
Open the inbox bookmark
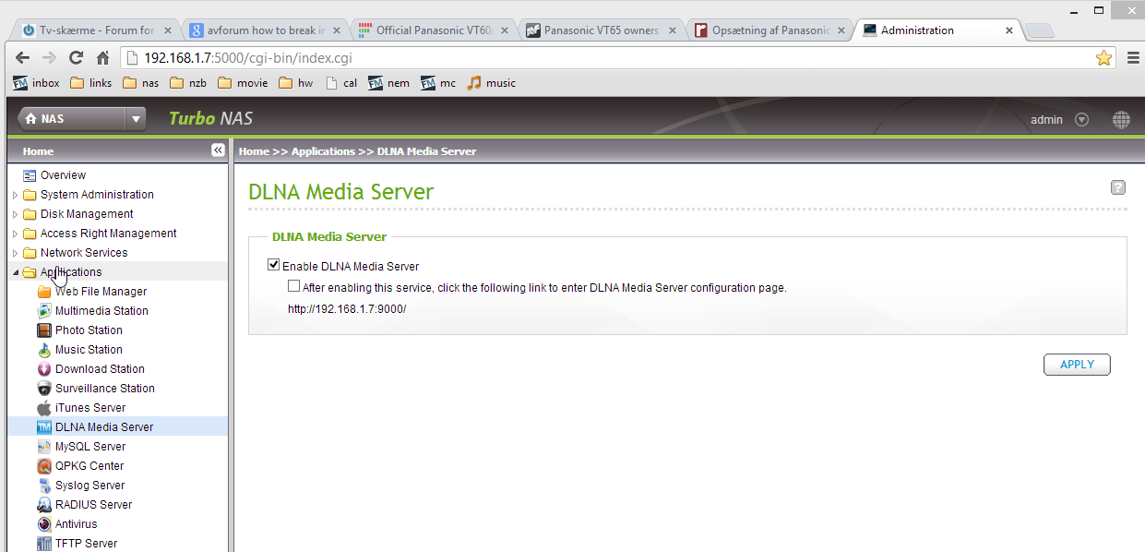(36, 83)
